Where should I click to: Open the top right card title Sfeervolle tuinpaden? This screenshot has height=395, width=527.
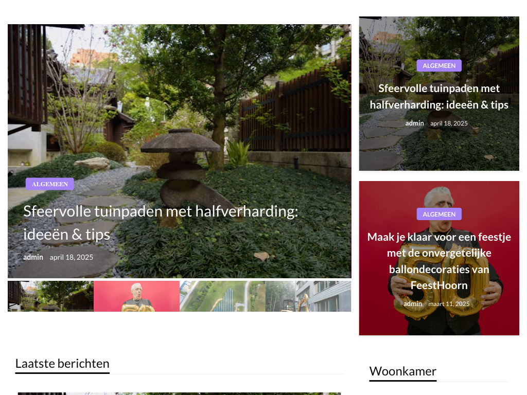click(439, 96)
